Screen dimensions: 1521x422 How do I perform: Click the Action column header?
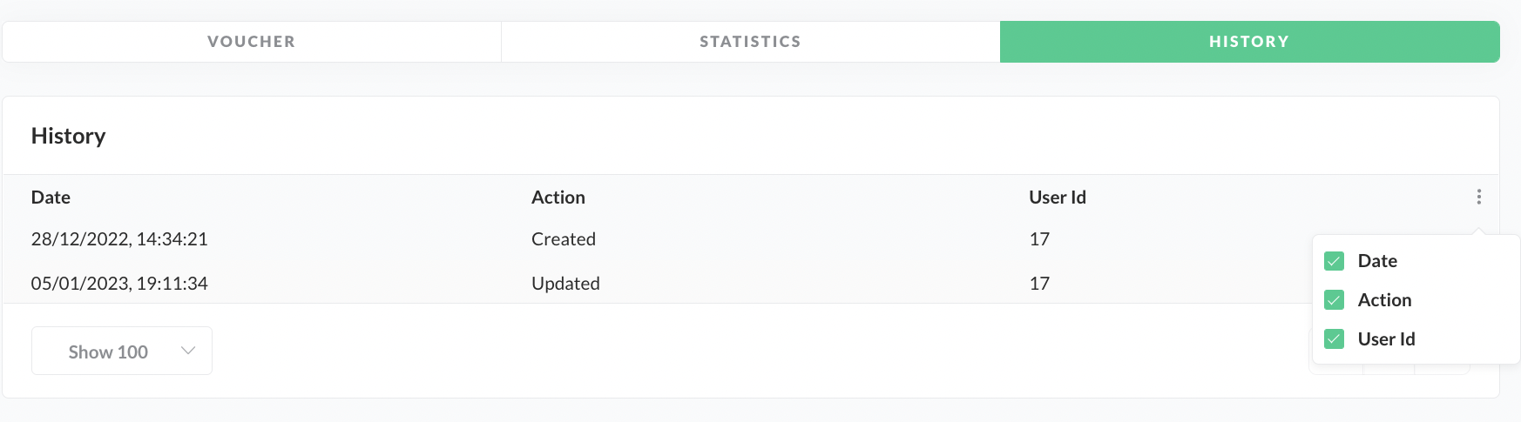point(558,198)
